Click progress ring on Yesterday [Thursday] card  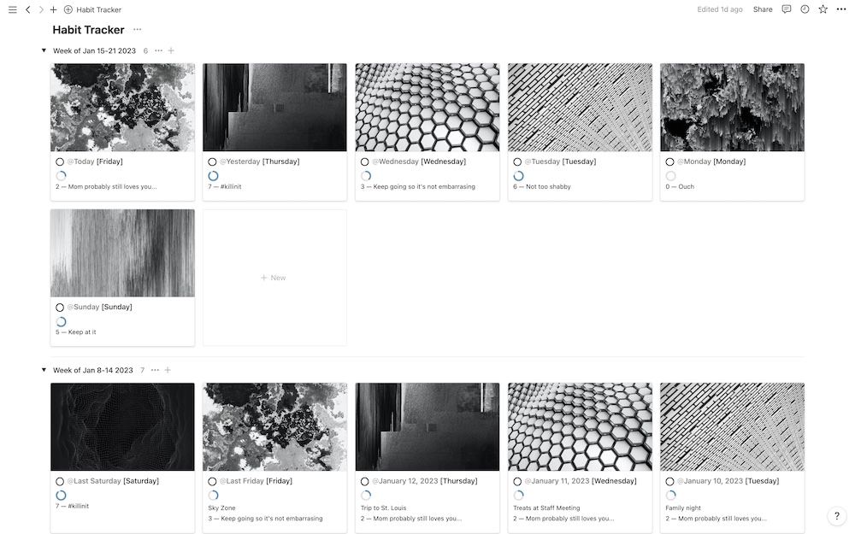point(213,175)
